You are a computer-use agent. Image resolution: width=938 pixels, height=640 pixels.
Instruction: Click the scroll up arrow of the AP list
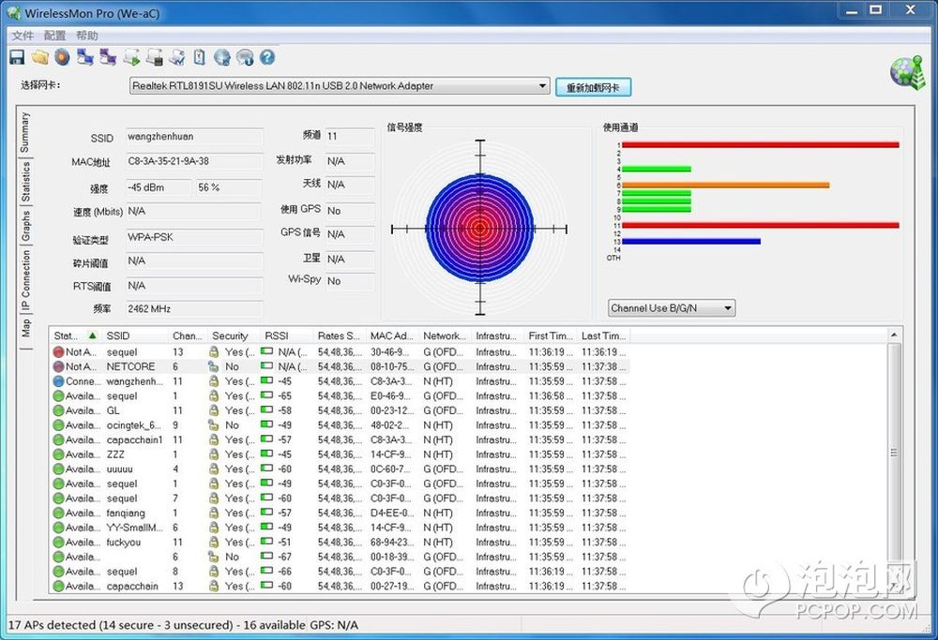(894, 335)
